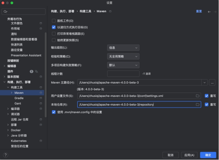Click the 确定 button
The image size is (219, 160).
pyautogui.click(x=208, y=155)
